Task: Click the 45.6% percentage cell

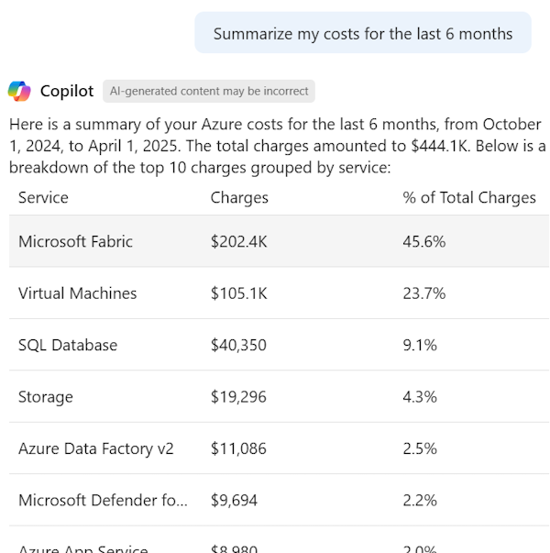Action: coord(423,241)
